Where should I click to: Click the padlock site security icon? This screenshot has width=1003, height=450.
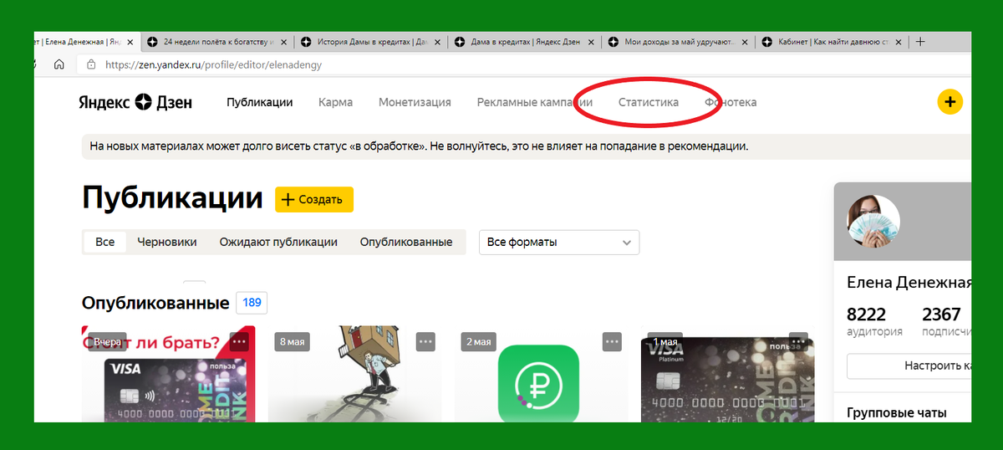[90, 64]
